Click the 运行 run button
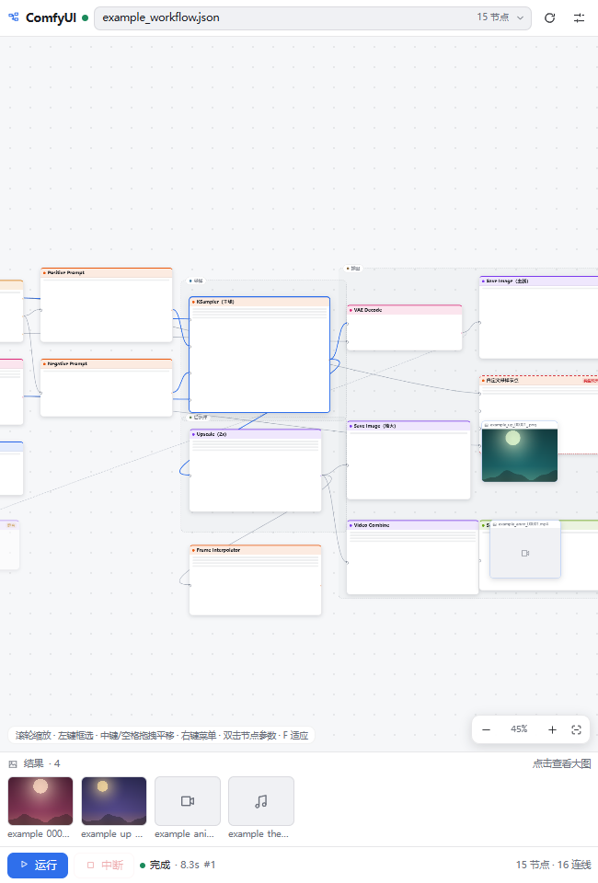598x883 pixels. (x=38, y=865)
